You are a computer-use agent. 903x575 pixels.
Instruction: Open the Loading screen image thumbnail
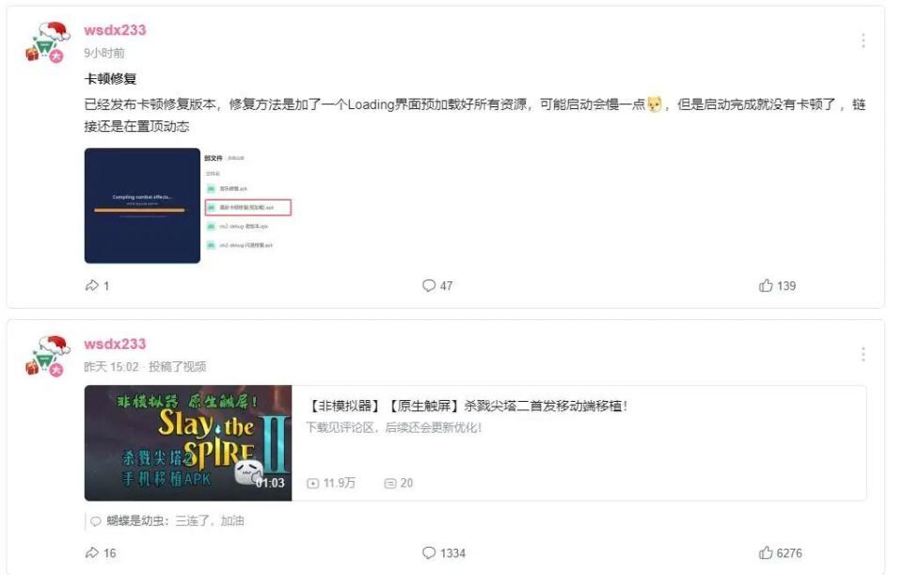click(142, 206)
